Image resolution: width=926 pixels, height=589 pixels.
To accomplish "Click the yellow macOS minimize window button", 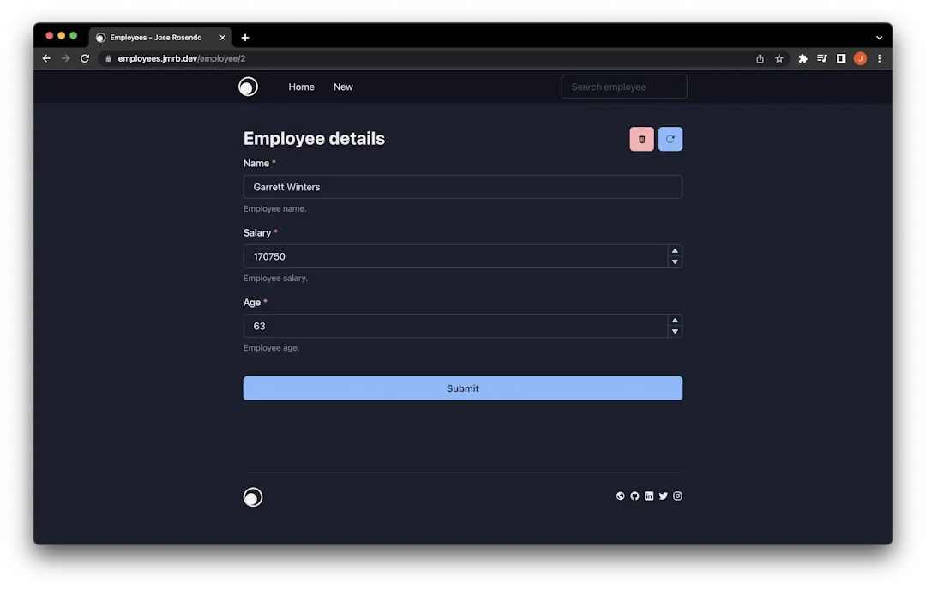I will (x=62, y=36).
